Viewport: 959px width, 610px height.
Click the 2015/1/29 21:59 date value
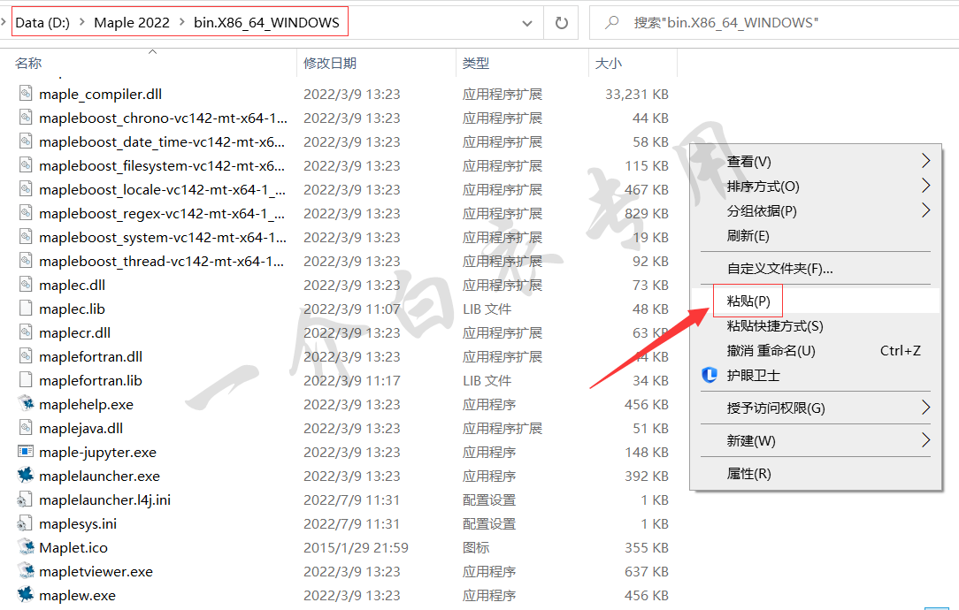coord(356,547)
